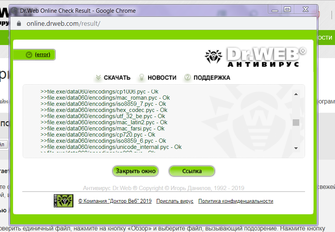This screenshot has width=335, height=232.
Task: Click the mac_farsi.pyc - Ok result line
Action: tap(102, 129)
